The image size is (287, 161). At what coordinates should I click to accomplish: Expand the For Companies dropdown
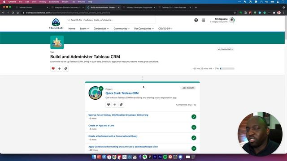(144, 29)
